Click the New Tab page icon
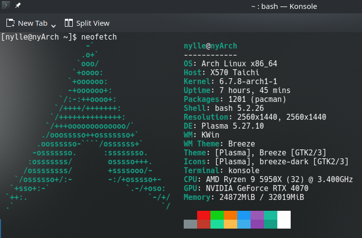Screen dimensions: 362x238 coord(10,23)
